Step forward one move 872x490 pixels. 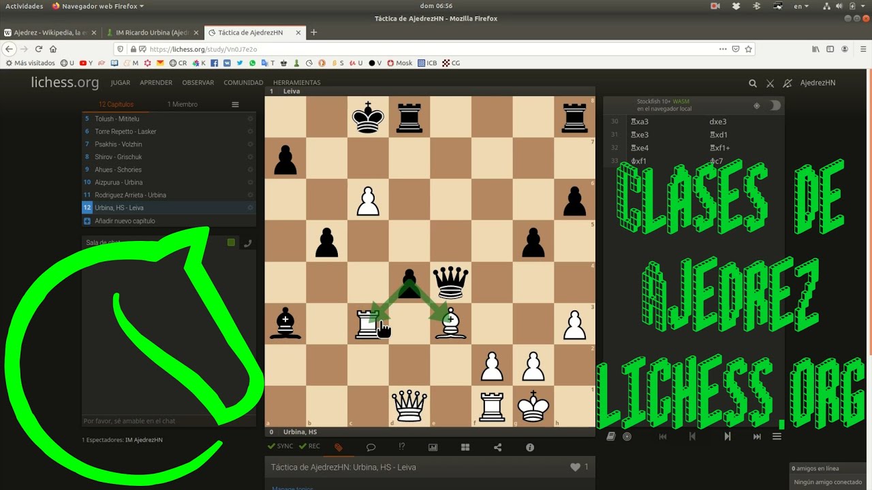click(x=728, y=436)
